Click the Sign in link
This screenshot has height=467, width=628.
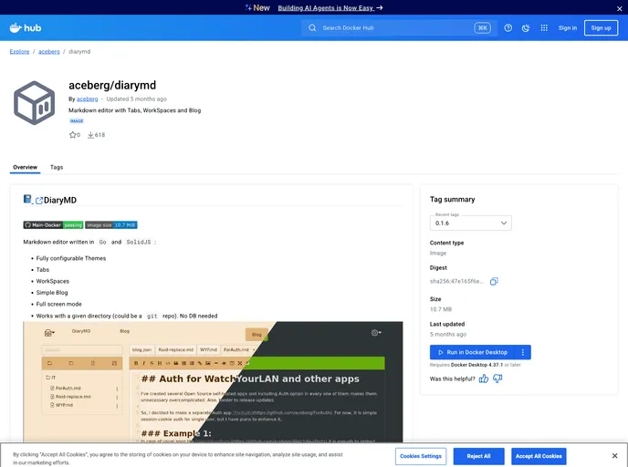[x=568, y=28]
